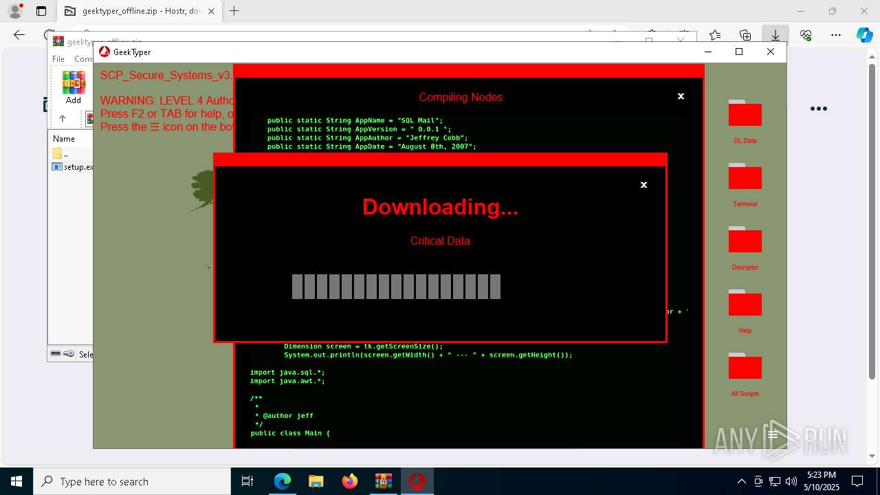Open Firefox from the taskbar
The width and height of the screenshot is (880, 495).
(350, 481)
